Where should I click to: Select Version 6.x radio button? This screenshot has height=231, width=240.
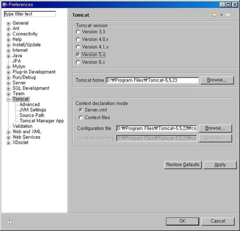point(78,62)
